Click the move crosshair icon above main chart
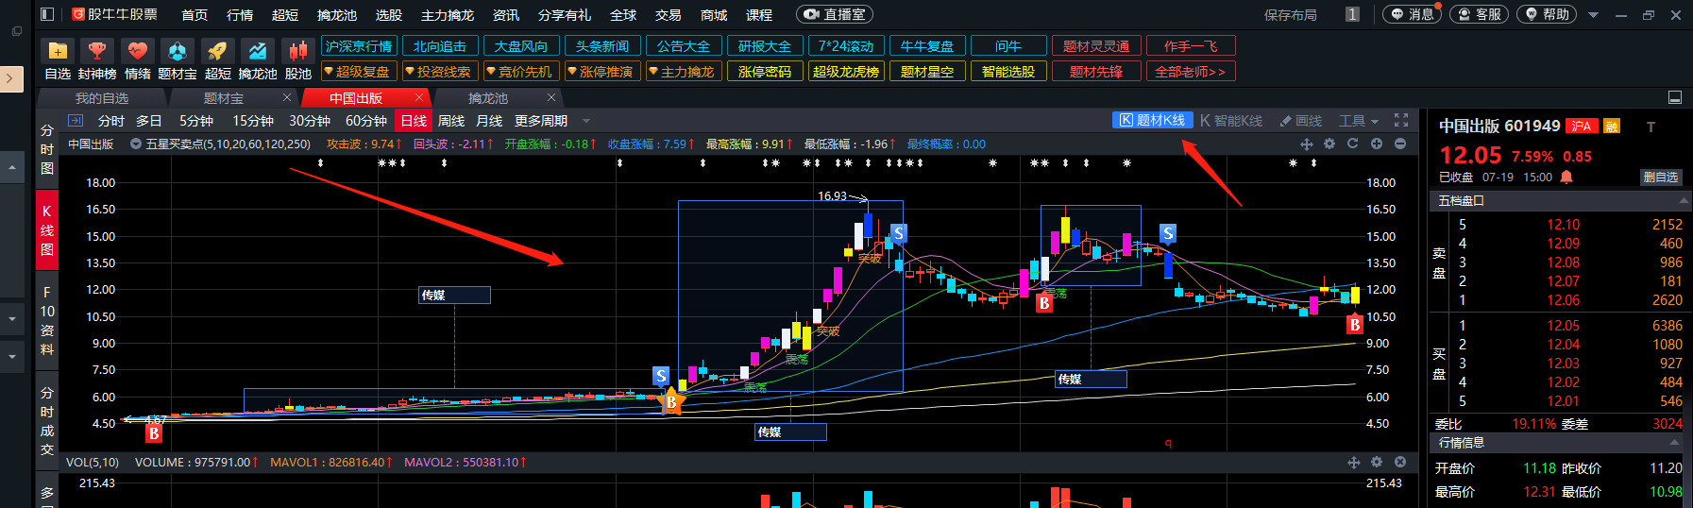Screen dimensions: 1693x508 pos(1307,144)
